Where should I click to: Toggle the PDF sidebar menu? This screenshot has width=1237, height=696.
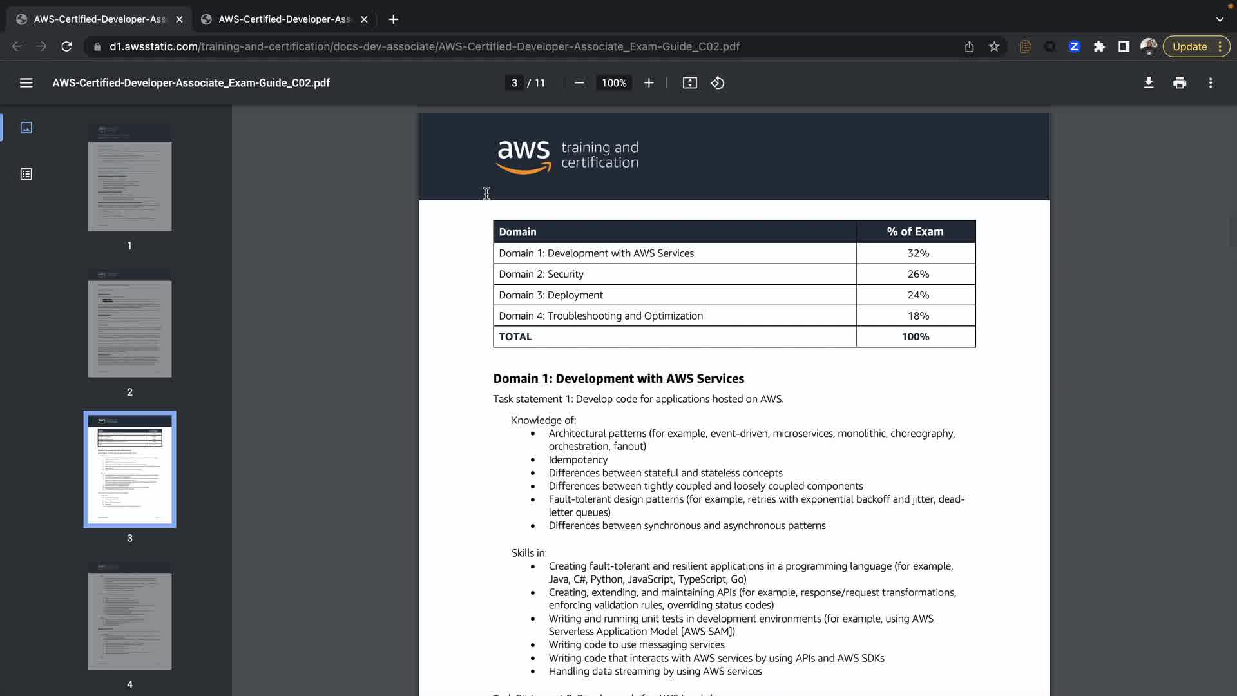[x=26, y=83]
